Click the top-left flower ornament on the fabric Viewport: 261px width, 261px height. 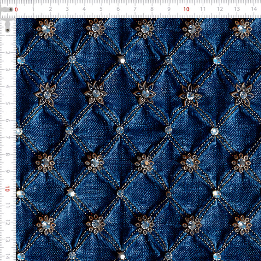click(x=46, y=29)
